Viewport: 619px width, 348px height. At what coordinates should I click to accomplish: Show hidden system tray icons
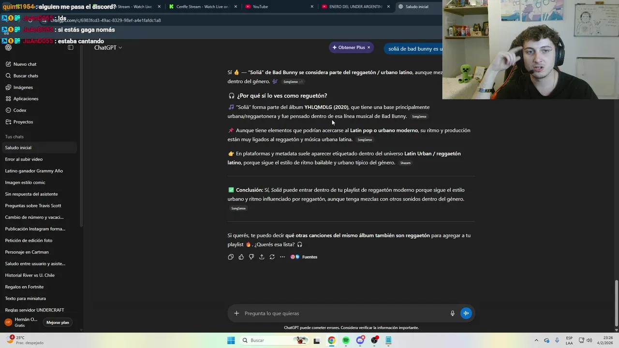(536, 340)
